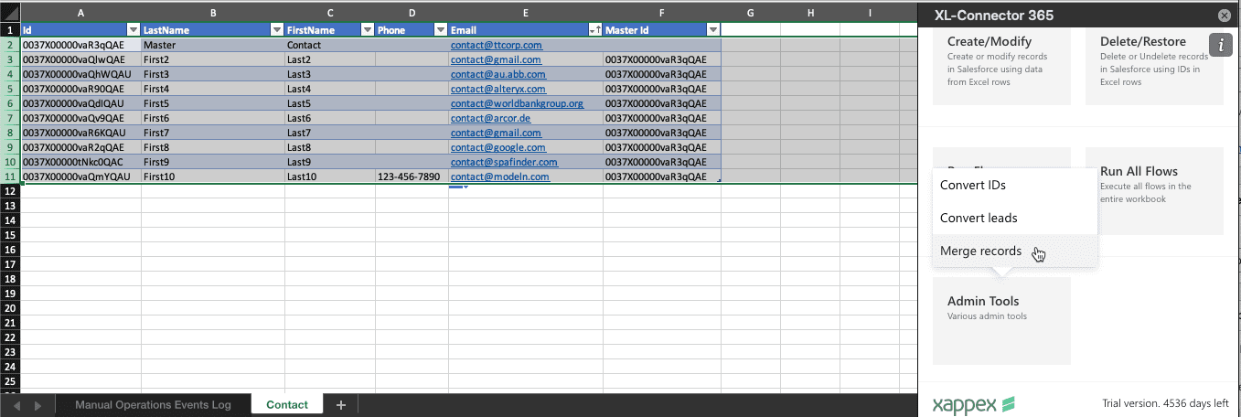Open the contact@worldbankgroup.org email link
Image resolution: width=1241 pixels, height=417 pixels.
[517, 103]
